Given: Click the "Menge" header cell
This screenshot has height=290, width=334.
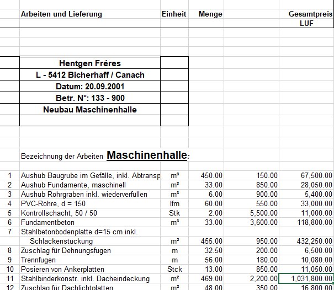Looking at the screenshot, I should tap(210, 14).
